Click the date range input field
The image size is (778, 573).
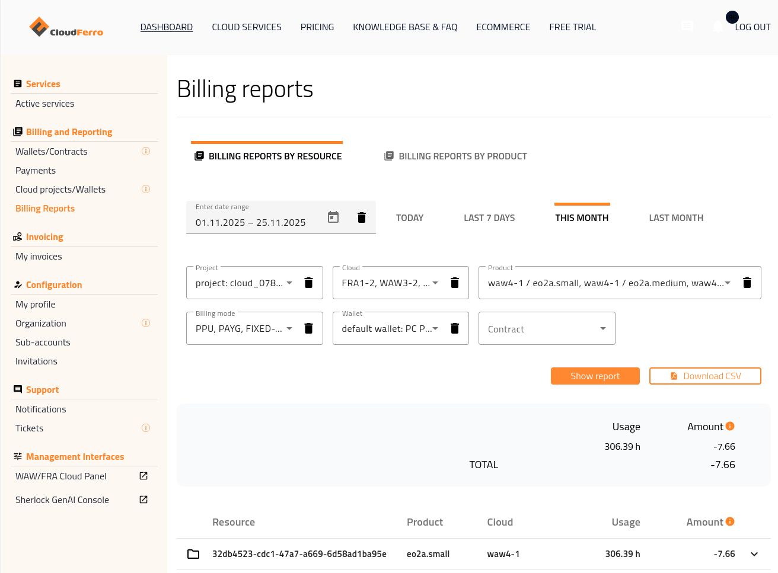[255, 222]
